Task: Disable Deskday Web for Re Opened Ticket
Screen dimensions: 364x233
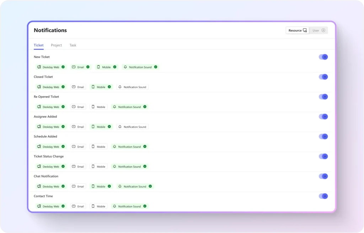Action: point(51,107)
